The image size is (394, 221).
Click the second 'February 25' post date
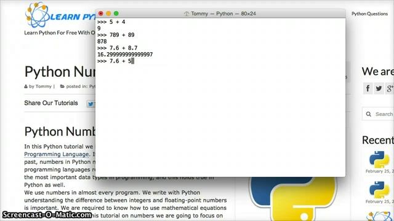tap(379, 201)
